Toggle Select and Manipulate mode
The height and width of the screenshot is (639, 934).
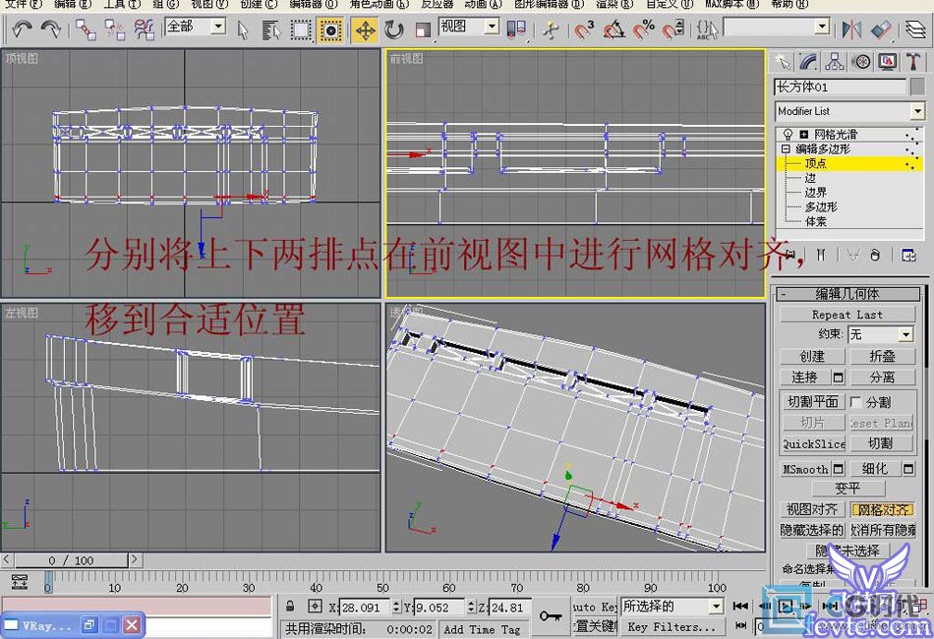point(551,29)
